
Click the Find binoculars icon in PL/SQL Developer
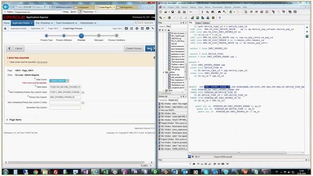pos(219,12)
